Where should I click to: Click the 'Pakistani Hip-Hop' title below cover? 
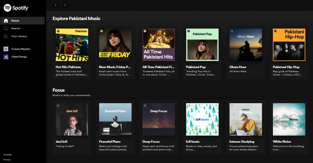(286, 67)
